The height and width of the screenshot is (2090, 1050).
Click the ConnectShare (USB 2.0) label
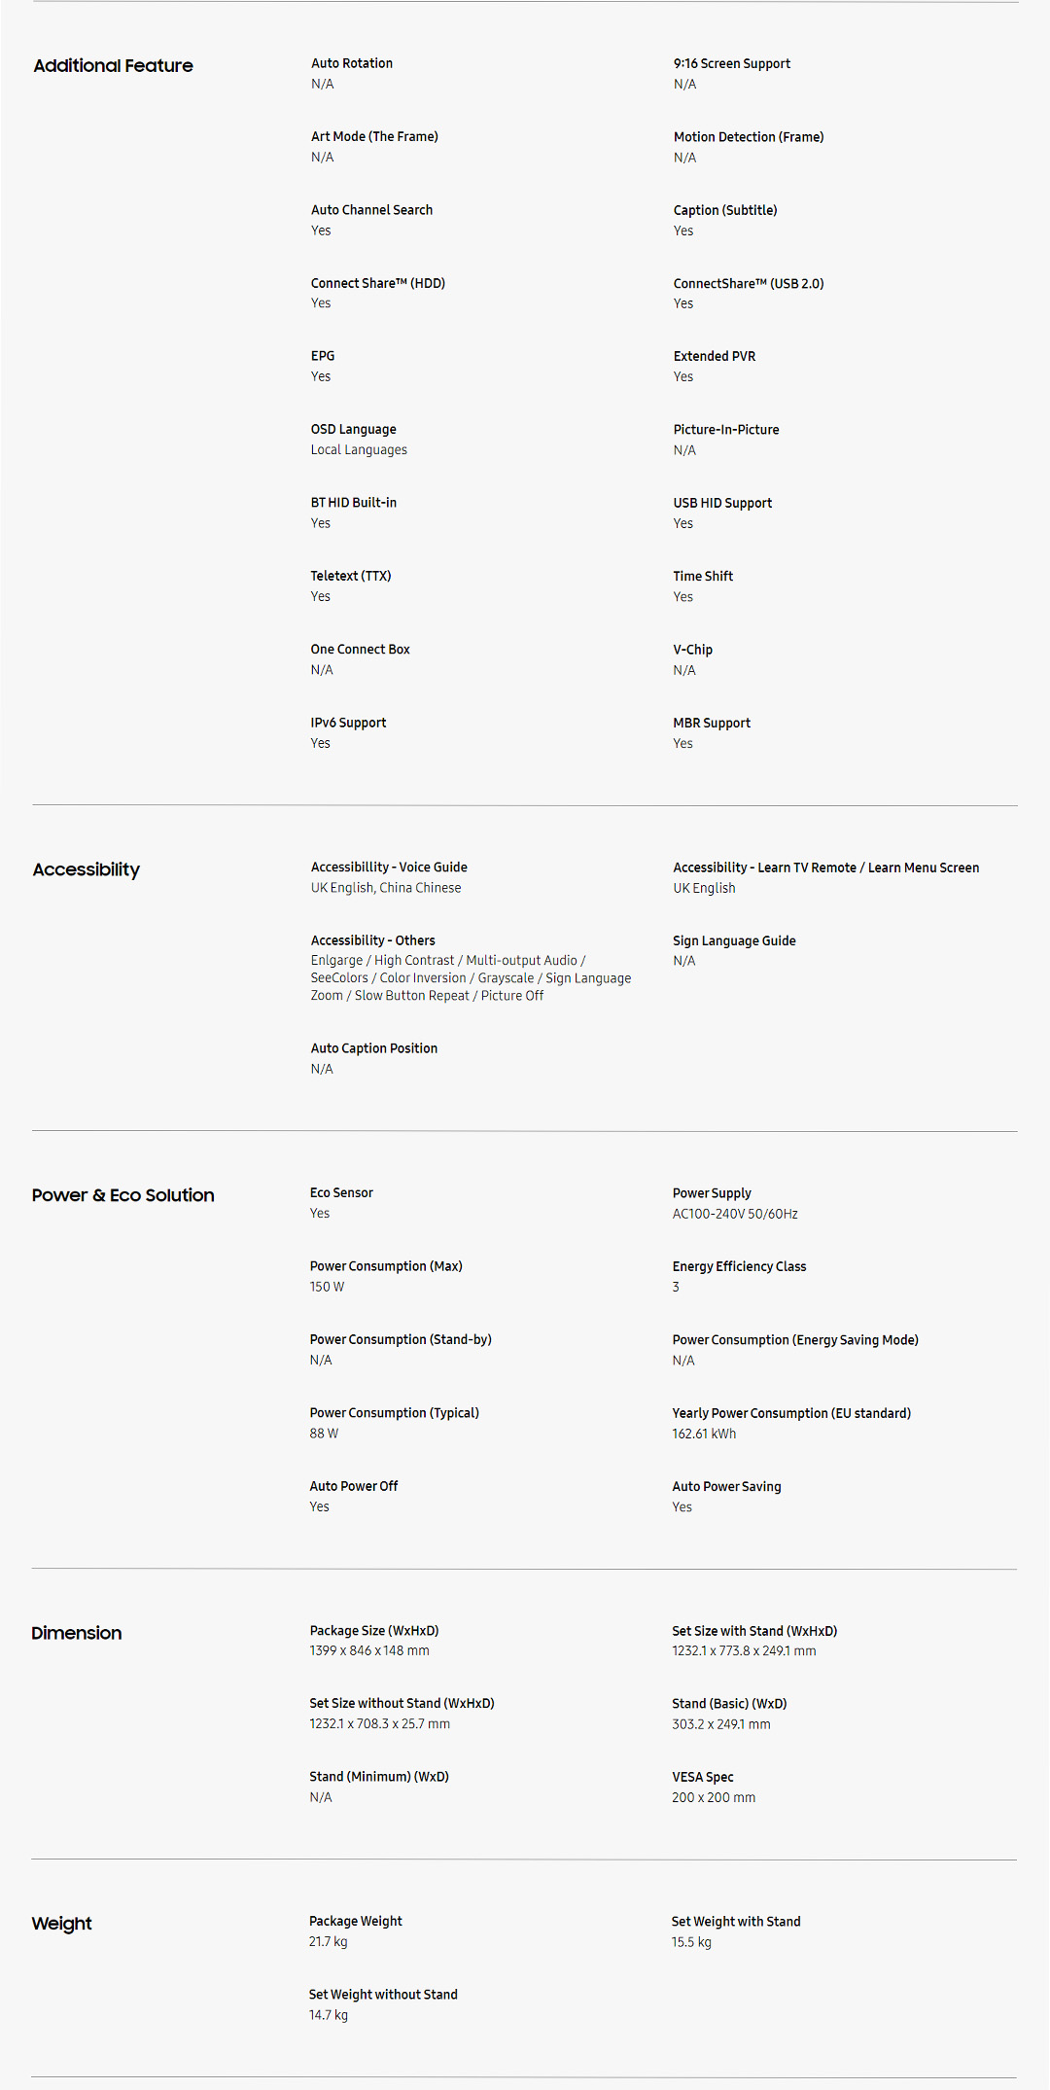click(x=749, y=283)
